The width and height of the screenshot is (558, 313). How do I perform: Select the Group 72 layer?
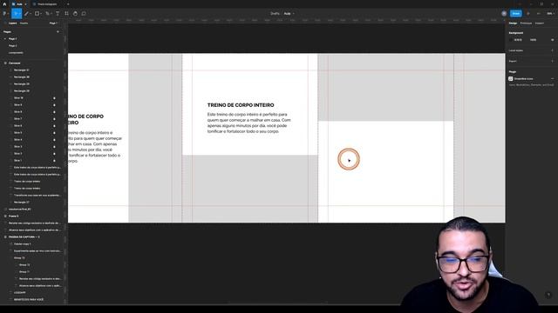24,264
